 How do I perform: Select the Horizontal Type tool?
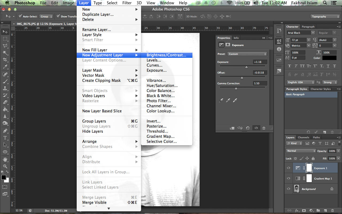pos(5,138)
